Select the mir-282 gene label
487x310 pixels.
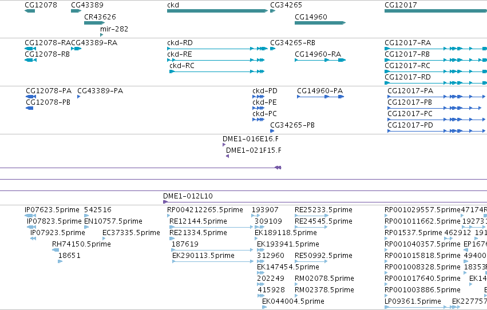(114, 29)
